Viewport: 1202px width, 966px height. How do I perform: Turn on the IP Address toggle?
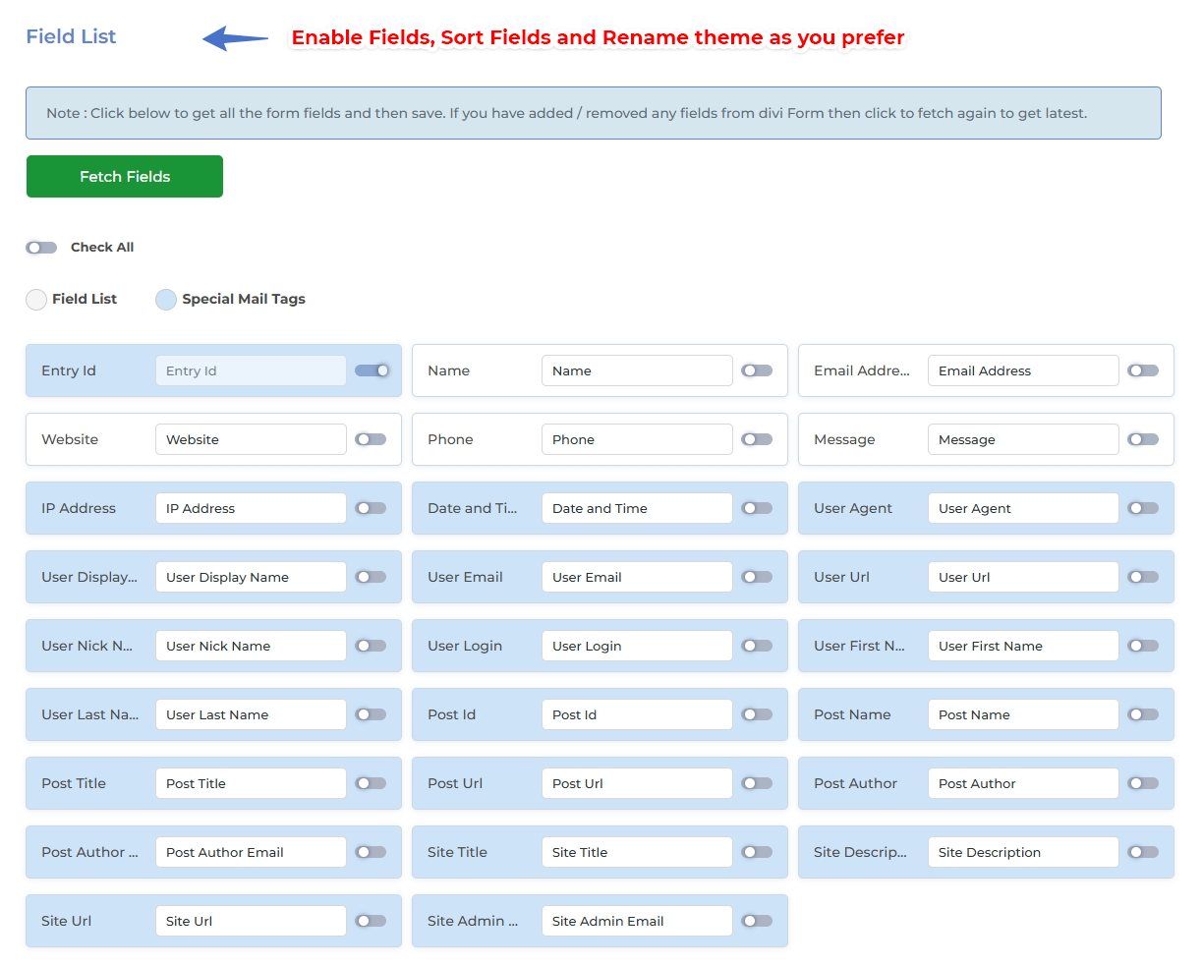coord(371,508)
